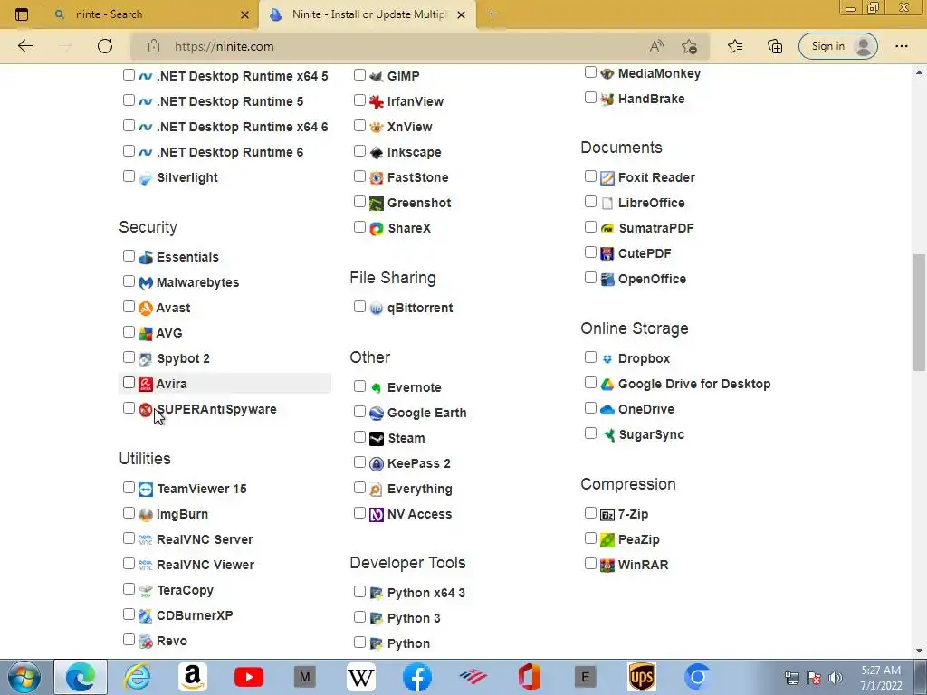Check the ImgBurn checkbox

pyautogui.click(x=129, y=513)
